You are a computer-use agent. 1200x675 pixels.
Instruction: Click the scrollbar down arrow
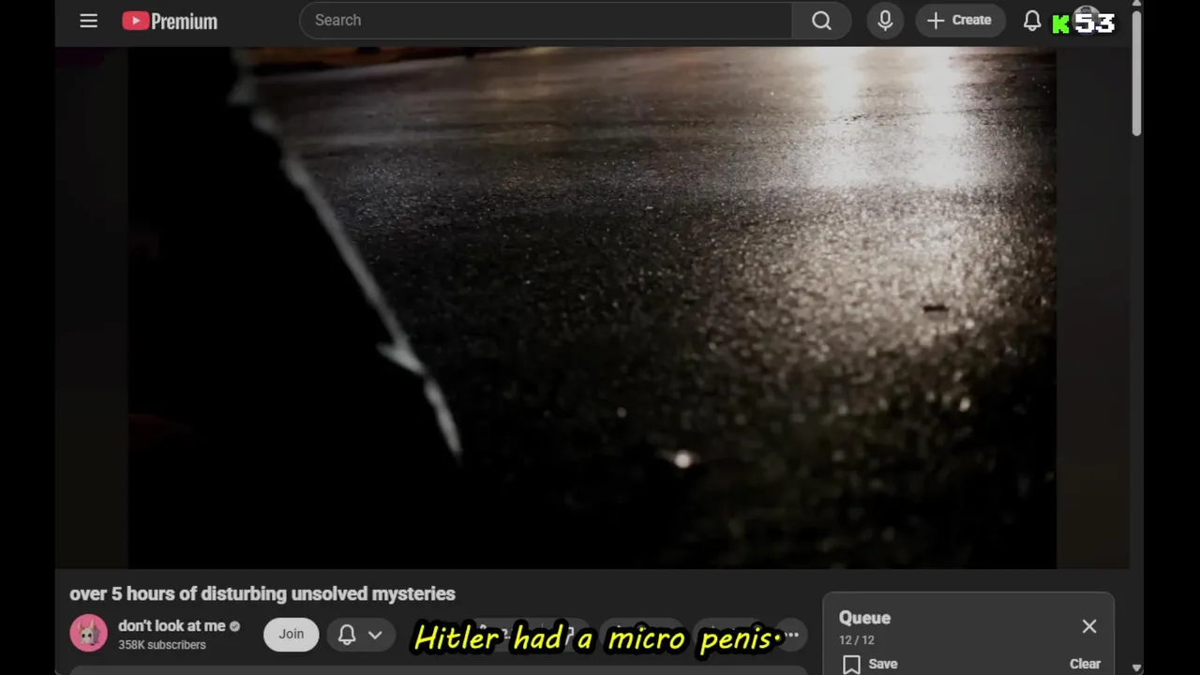1136,667
